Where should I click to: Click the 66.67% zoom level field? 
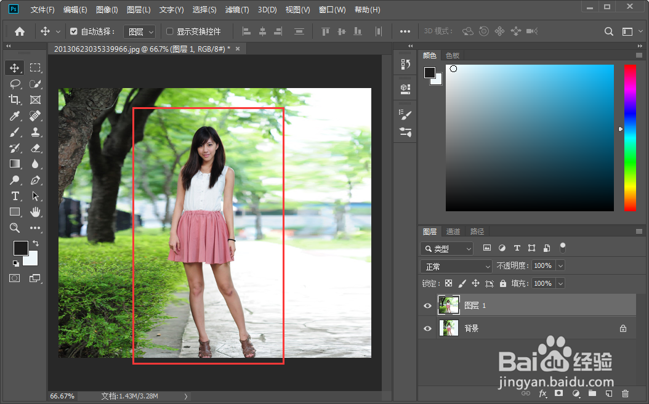(x=62, y=396)
